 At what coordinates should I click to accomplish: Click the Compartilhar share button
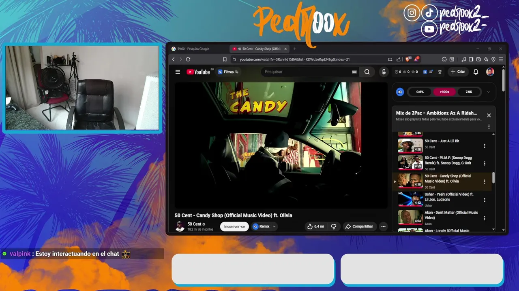tap(359, 226)
